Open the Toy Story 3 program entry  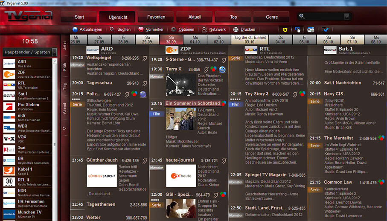[x=257, y=94]
